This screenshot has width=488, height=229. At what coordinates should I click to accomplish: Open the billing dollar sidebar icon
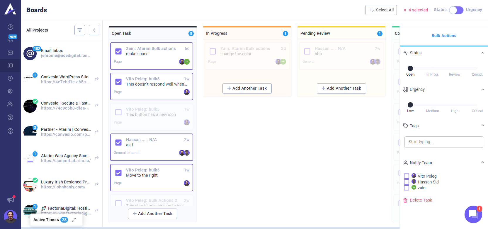tap(10, 117)
